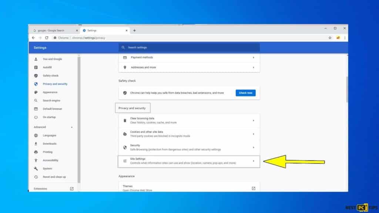Image resolution: width=379 pixels, height=213 pixels.
Task: Click the Reset and clean up icon
Action: 36,177
